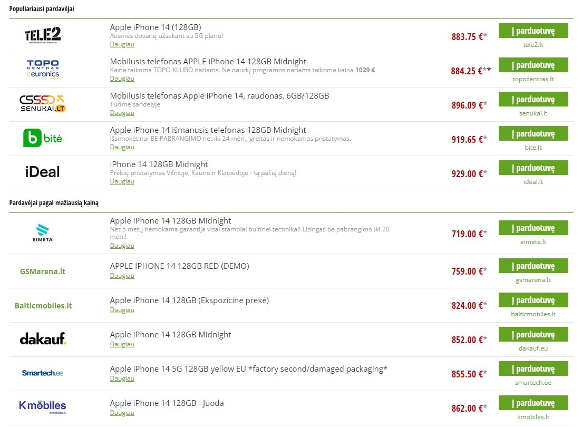Open the Smartech.ee seller logo
The width and height of the screenshot is (582, 427).
[42, 373]
